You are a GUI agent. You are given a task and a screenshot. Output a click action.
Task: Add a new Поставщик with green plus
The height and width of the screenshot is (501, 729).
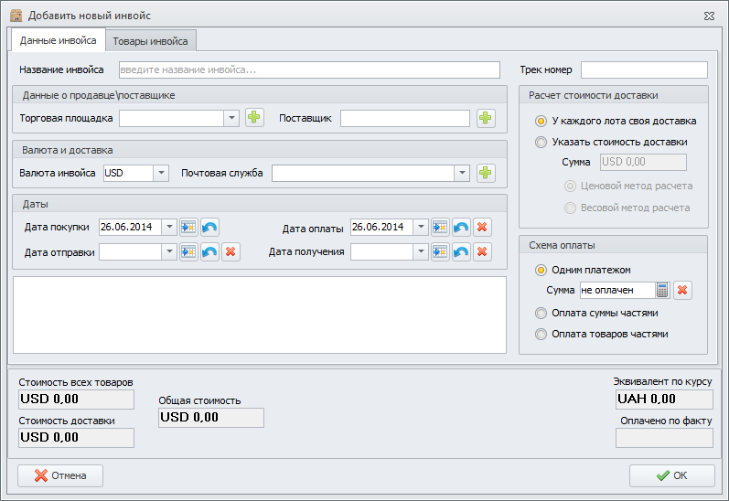point(485,118)
